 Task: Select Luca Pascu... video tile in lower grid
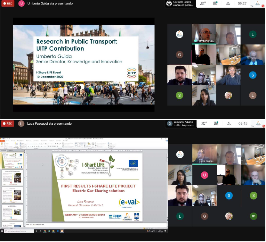coord(205,154)
